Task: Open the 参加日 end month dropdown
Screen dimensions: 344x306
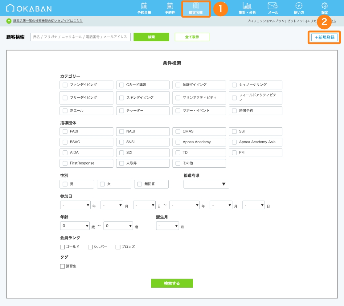Action: click(221, 205)
